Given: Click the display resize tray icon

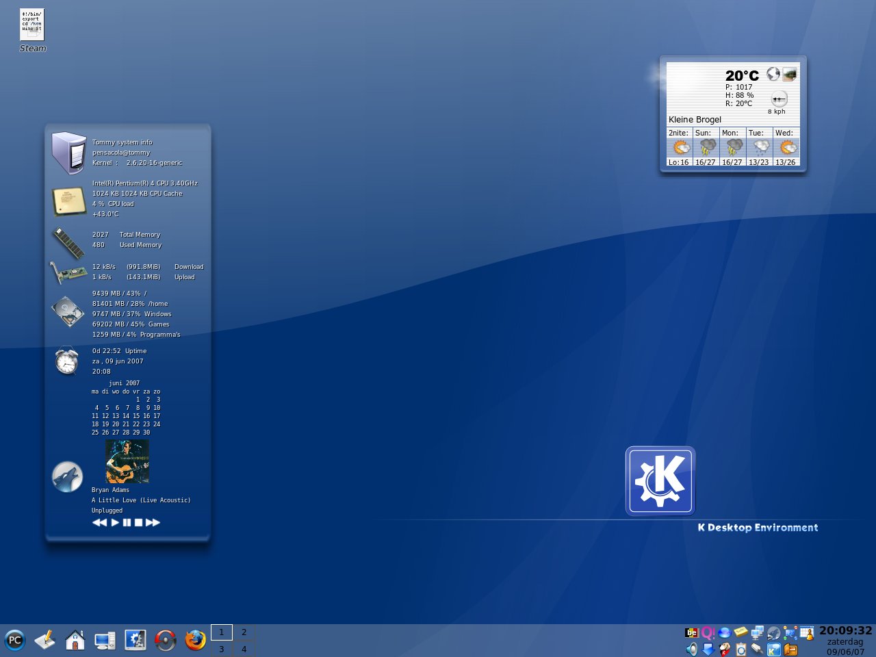Looking at the screenshot, I should [790, 632].
